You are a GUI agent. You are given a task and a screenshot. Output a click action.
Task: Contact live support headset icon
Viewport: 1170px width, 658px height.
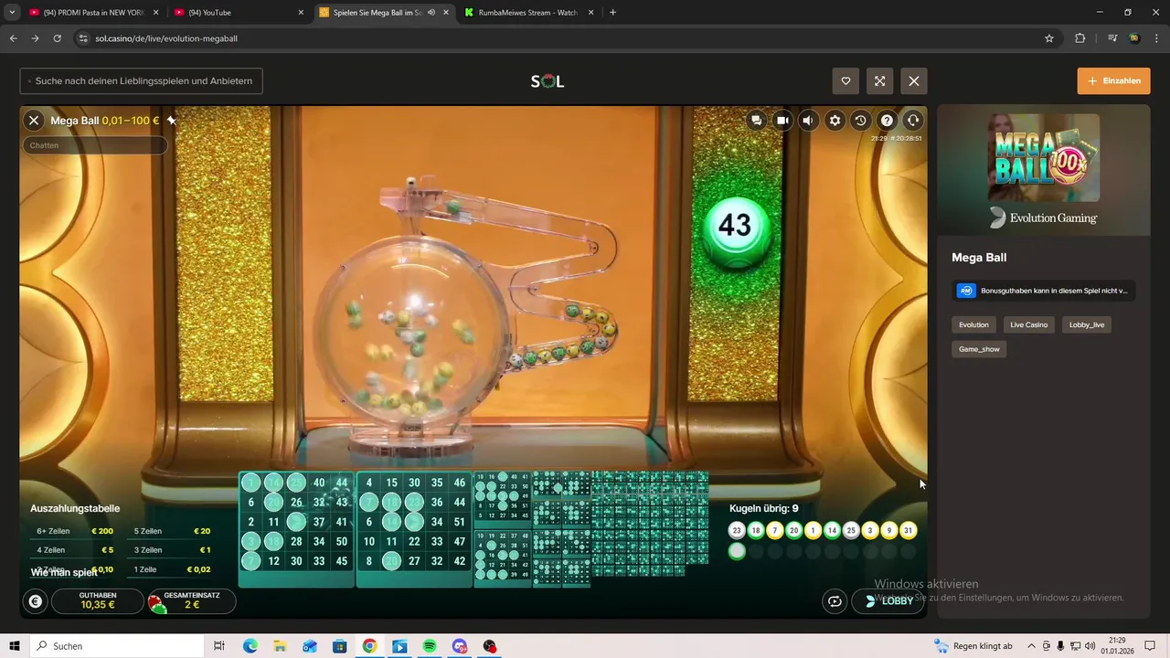pos(912,120)
